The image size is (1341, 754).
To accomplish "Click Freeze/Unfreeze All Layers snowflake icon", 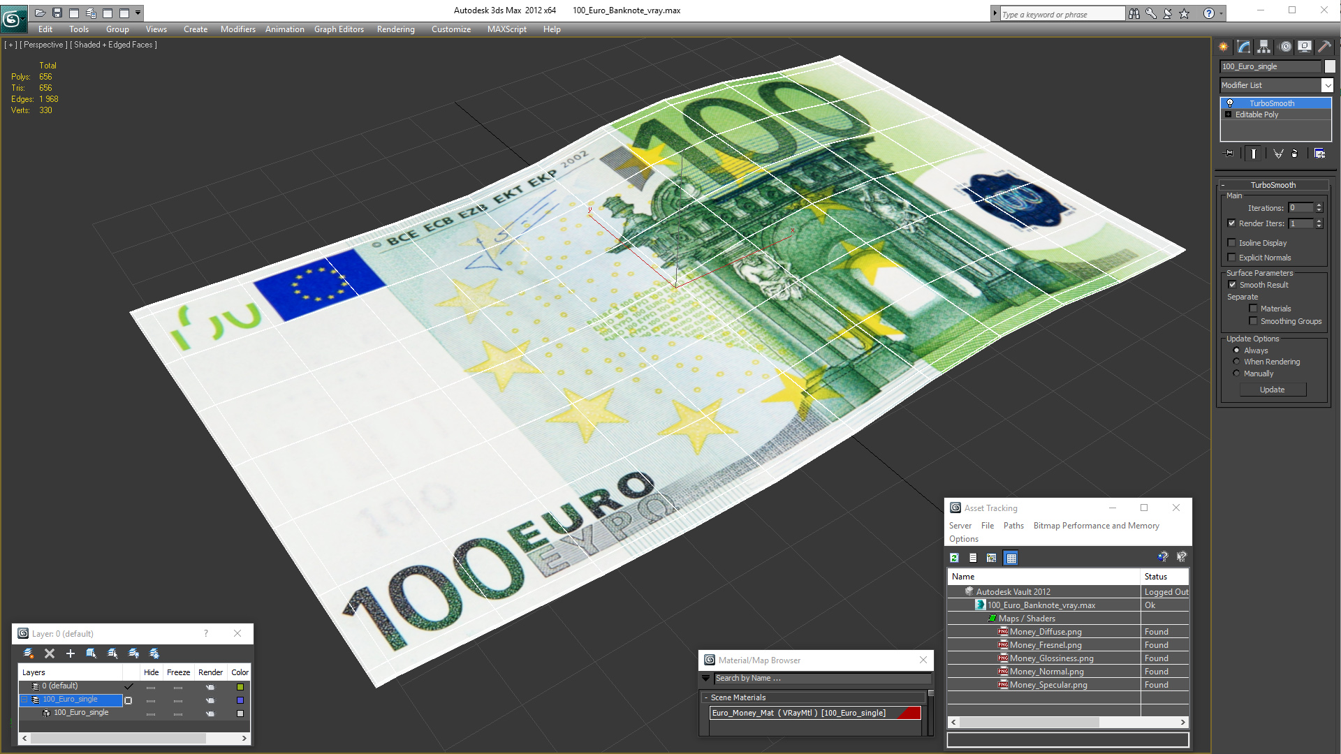I will tap(154, 653).
